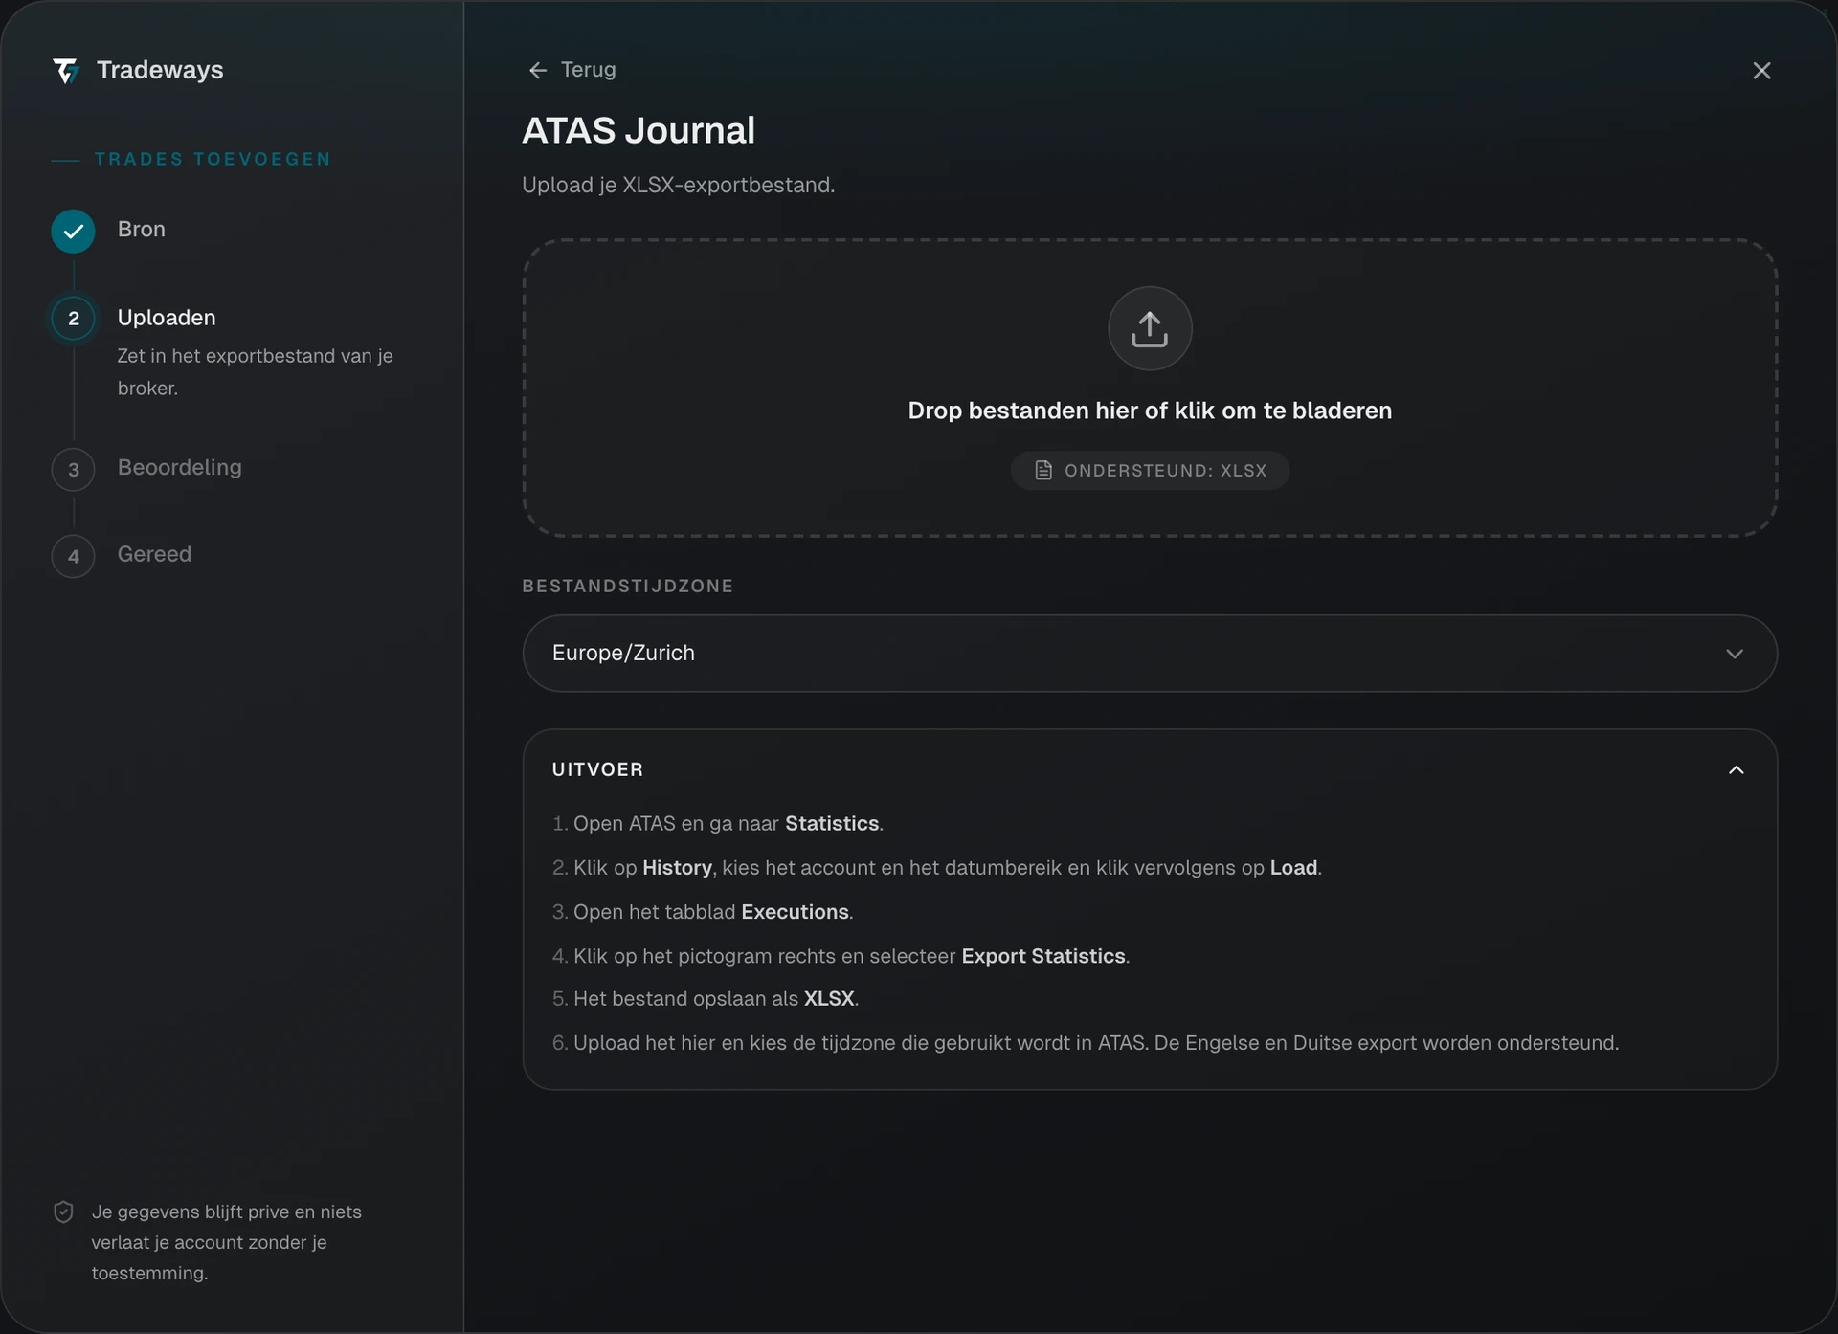This screenshot has height=1334, width=1838.
Task: Click the Bron completed checkmark step
Action: (x=73, y=231)
